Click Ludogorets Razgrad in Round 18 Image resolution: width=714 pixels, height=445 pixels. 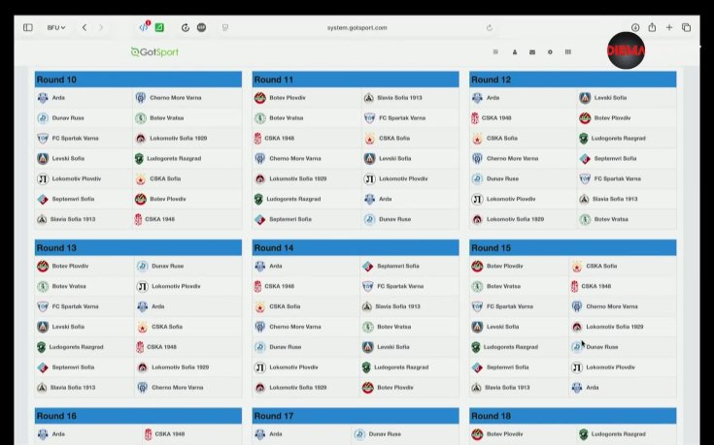click(618, 434)
